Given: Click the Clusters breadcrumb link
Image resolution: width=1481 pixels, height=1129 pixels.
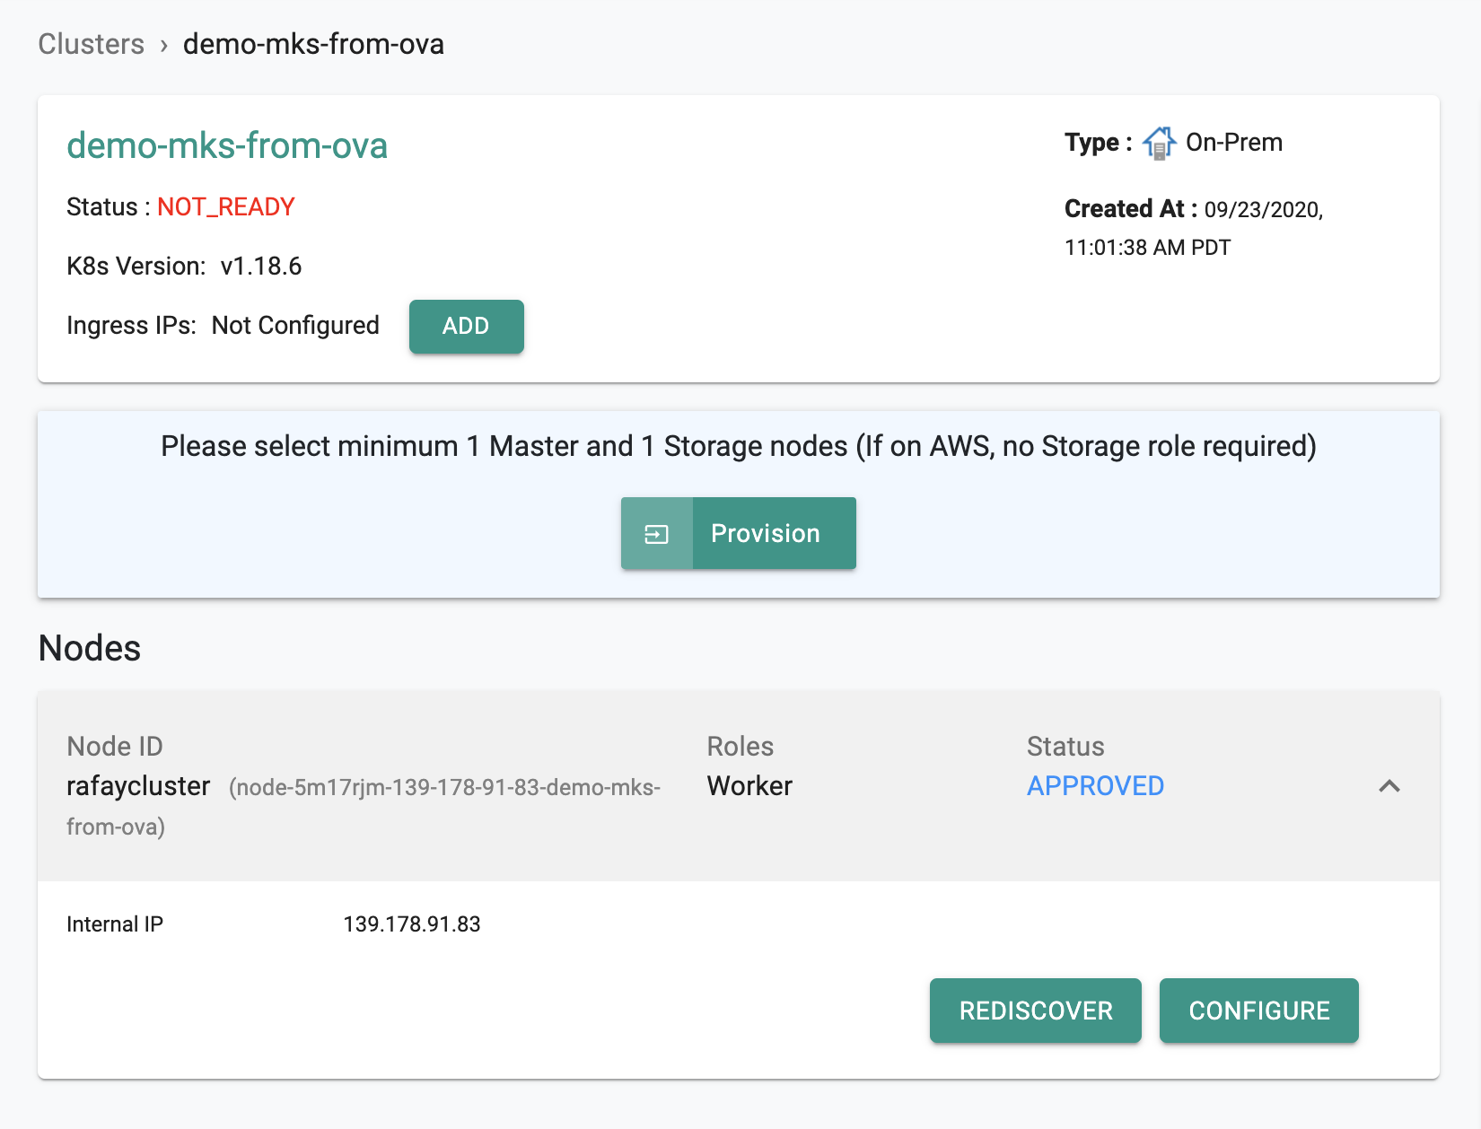Looking at the screenshot, I should (91, 44).
